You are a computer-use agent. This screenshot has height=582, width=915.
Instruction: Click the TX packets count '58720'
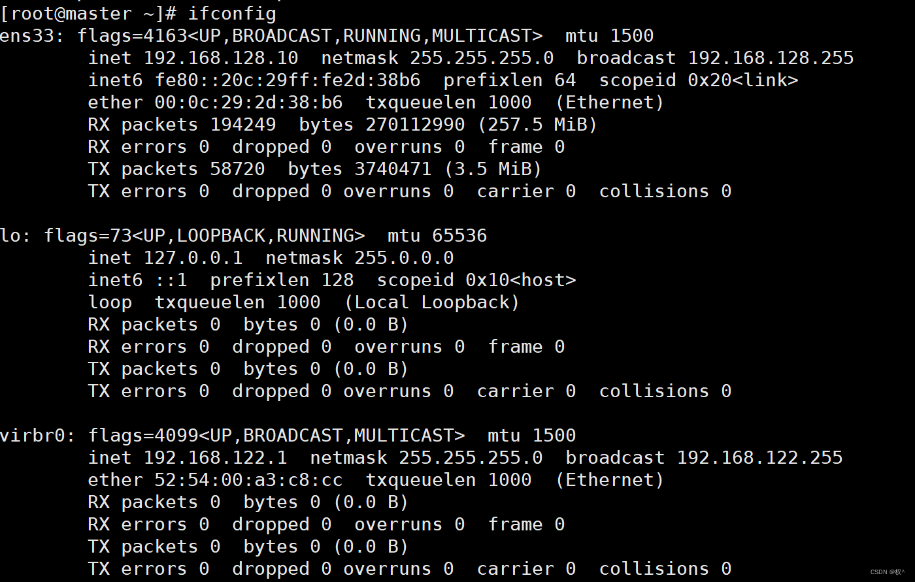click(x=237, y=169)
